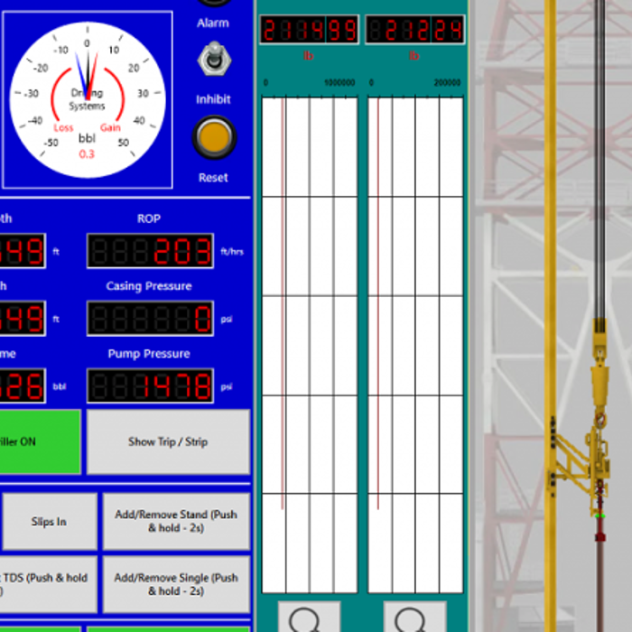Image resolution: width=632 pixels, height=632 pixels.
Task: Click the Loss/Gain bbl dial gauge
Action: [x=88, y=99]
